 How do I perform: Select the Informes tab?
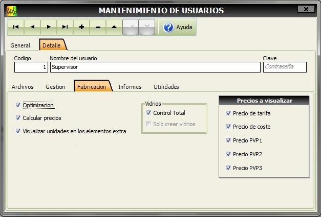(130, 87)
